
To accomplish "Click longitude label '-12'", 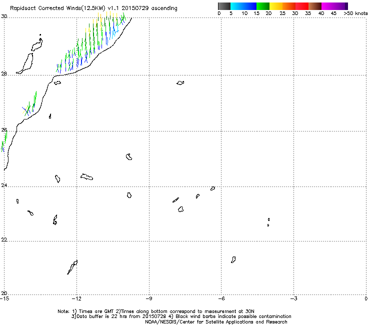I will 76,298.
